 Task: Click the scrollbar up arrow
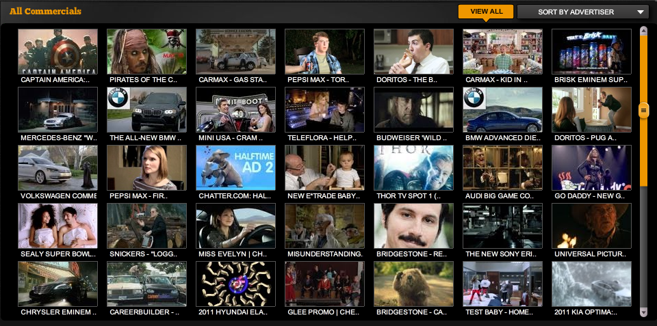pyautogui.click(x=643, y=30)
